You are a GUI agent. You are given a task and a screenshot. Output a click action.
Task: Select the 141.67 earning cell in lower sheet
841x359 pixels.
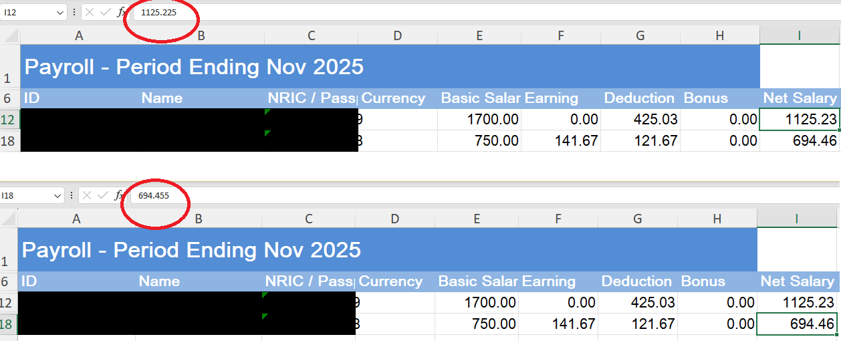coord(559,324)
